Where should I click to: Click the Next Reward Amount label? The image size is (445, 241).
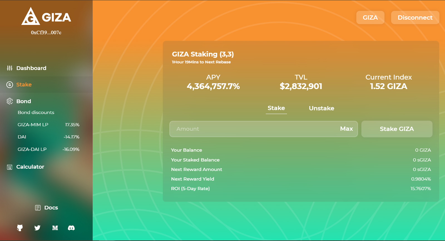197,169
